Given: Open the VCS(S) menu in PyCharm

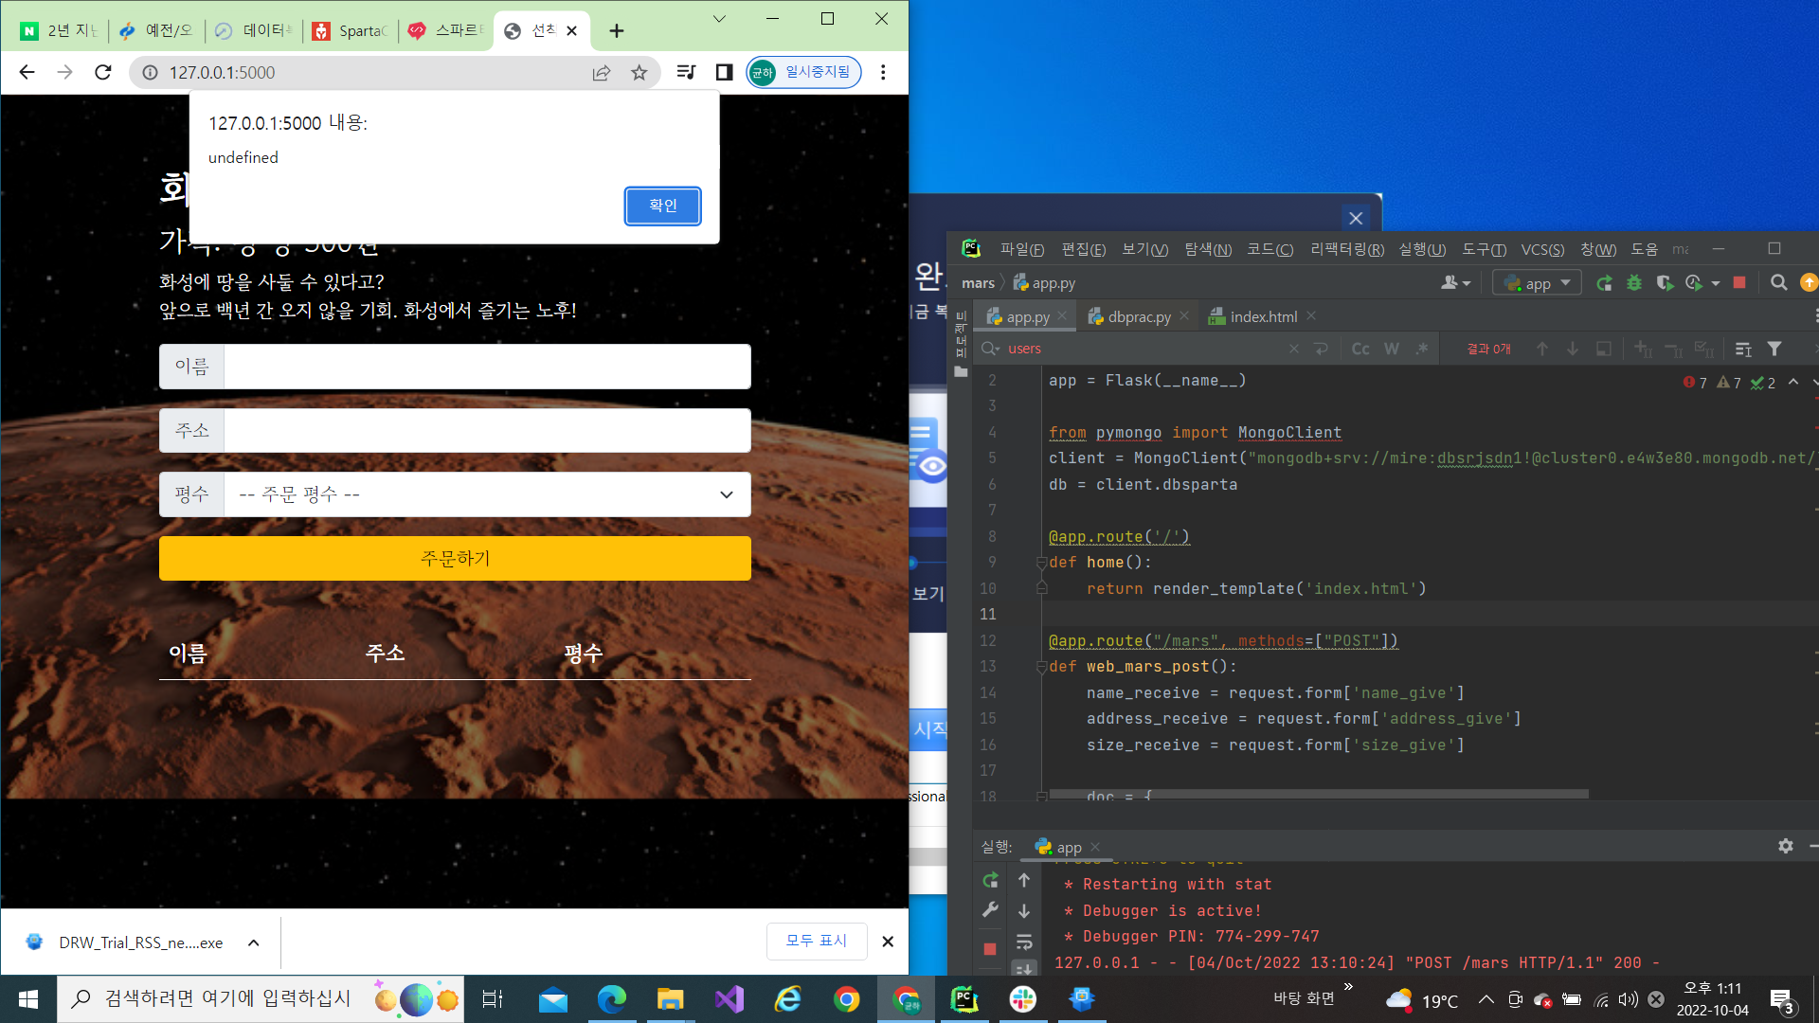Looking at the screenshot, I should pyautogui.click(x=1542, y=249).
